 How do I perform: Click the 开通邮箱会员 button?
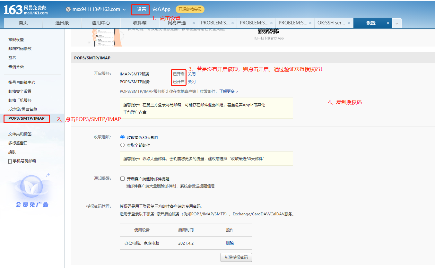(190, 9)
